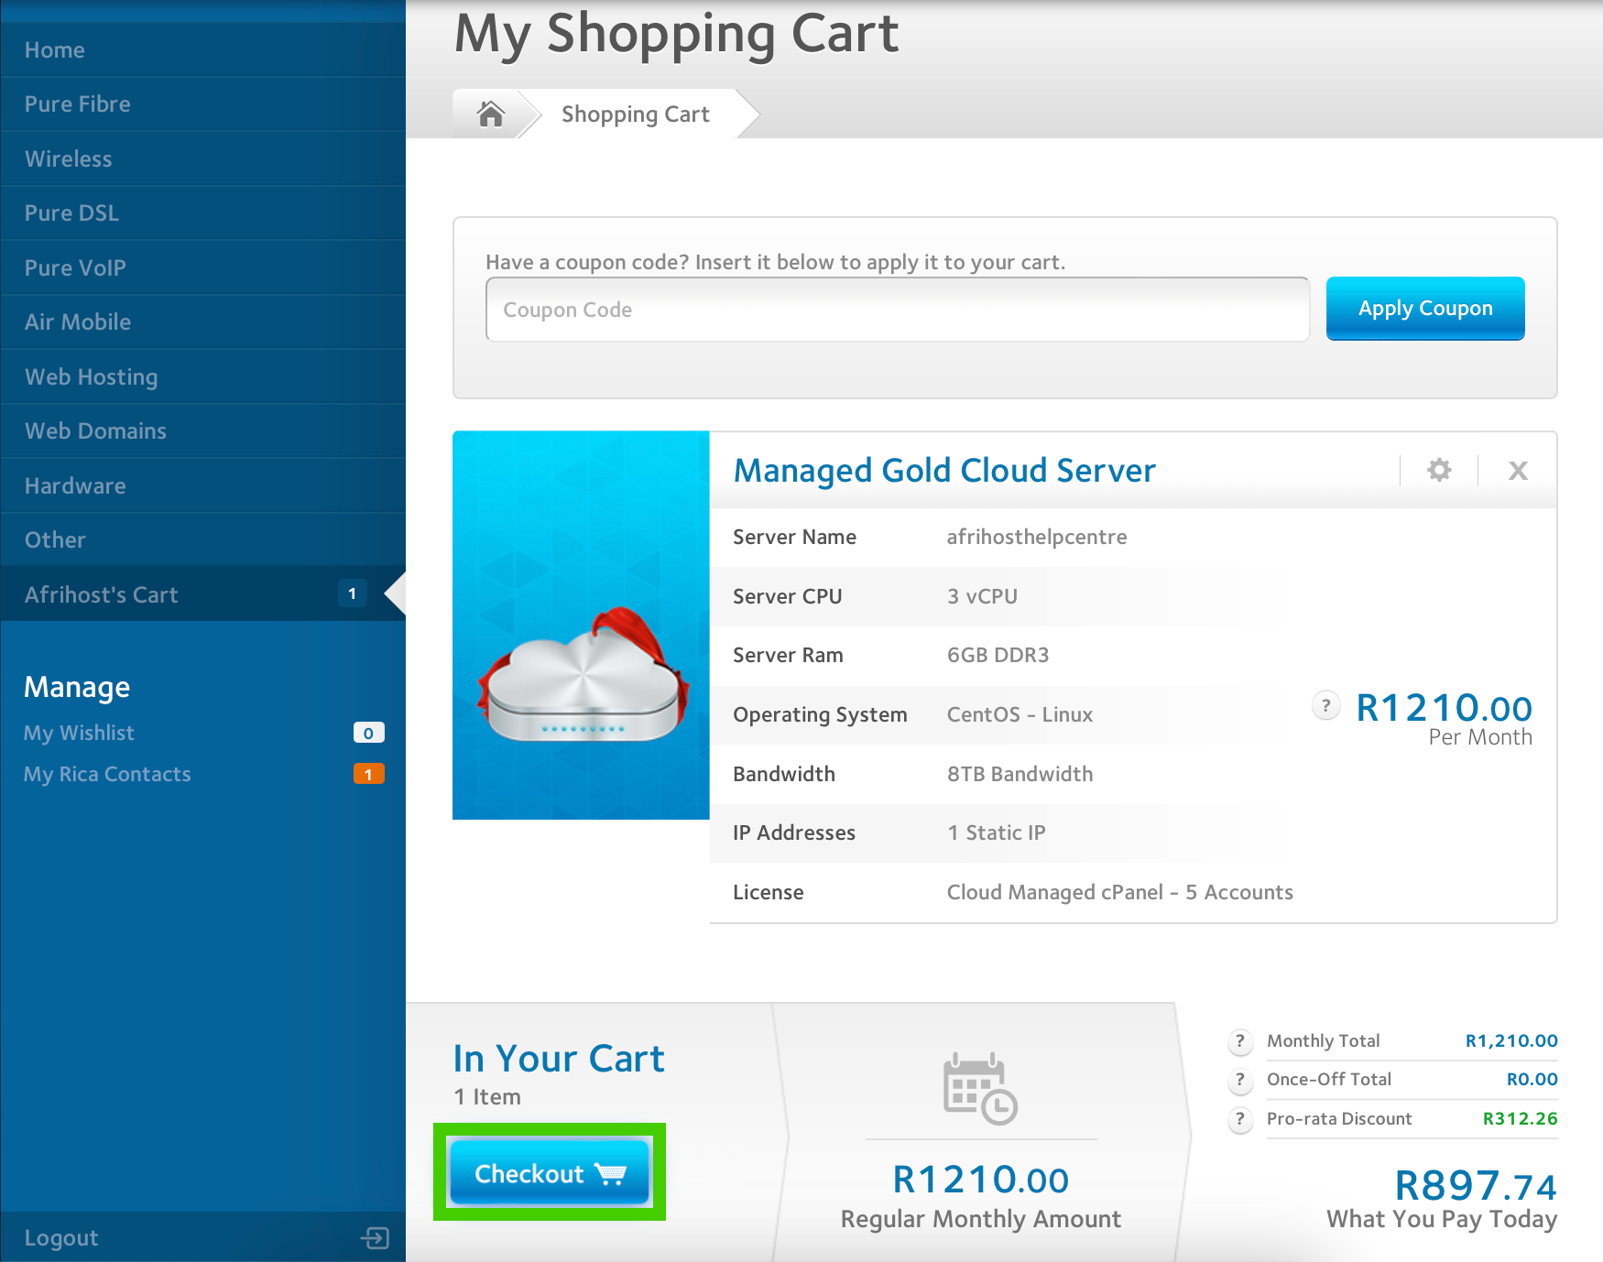1603x1262 pixels.
Task: Click the Shopping Cart breadcrumb
Action: (x=635, y=114)
